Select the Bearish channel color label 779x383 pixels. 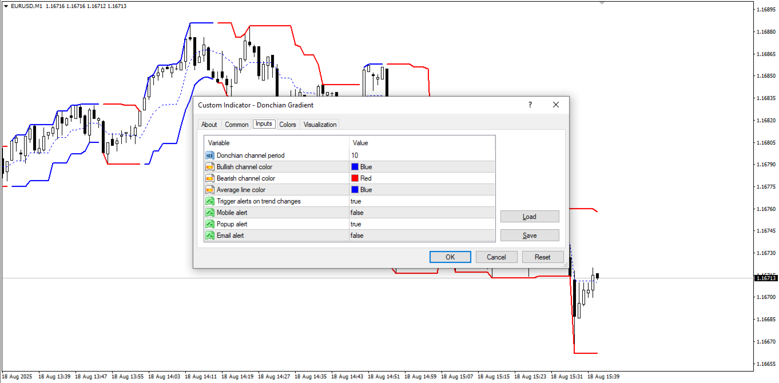246,178
